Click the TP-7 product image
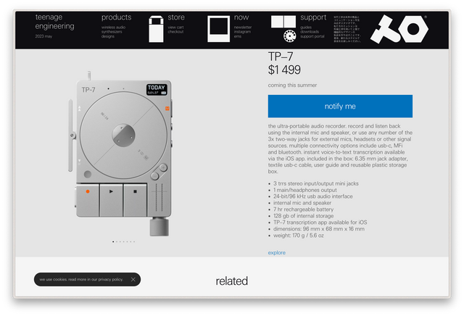This screenshot has width=464, height=316. [121, 153]
